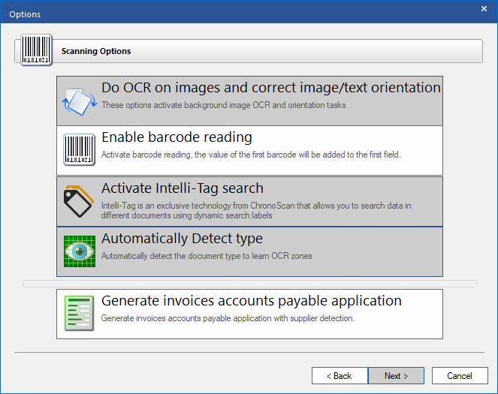The image size is (498, 394).
Task: Go to Next step
Action: (x=396, y=375)
